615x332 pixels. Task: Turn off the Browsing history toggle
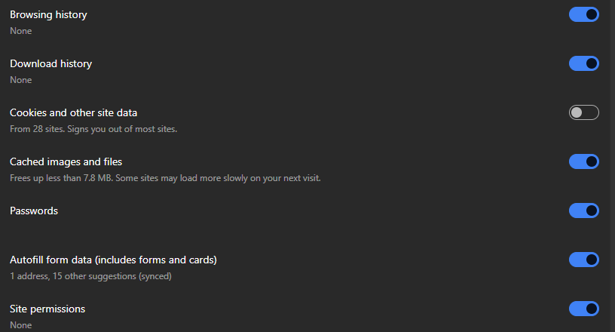pyautogui.click(x=583, y=14)
